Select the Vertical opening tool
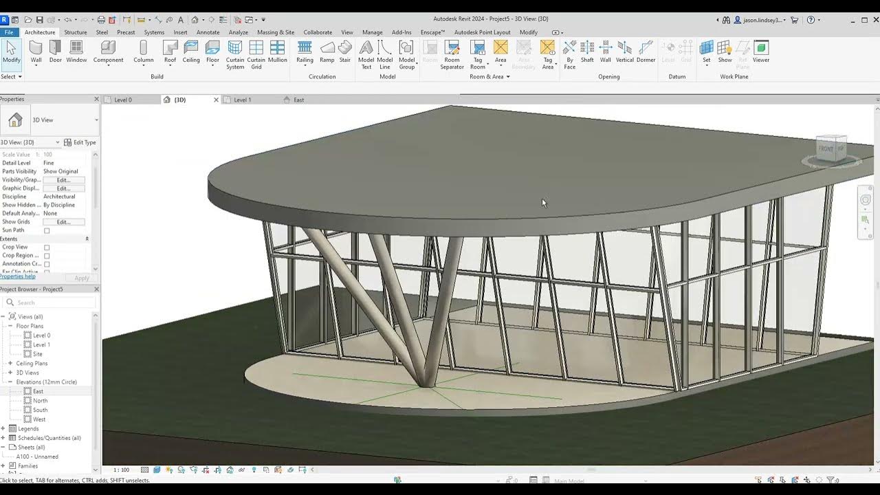The image size is (880, 495). coord(625,52)
